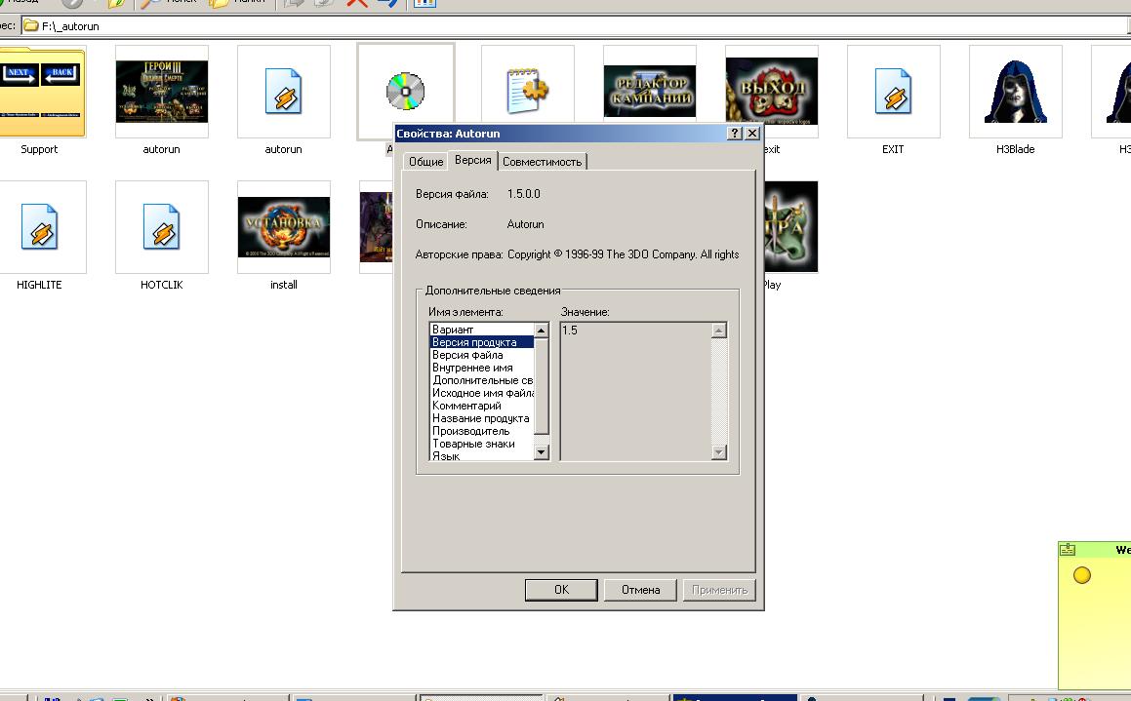Click the F:\_autorun address field

(574, 26)
